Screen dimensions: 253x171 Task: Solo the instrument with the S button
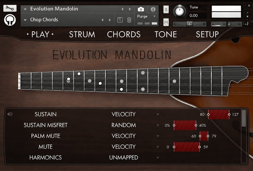tap(166, 9)
